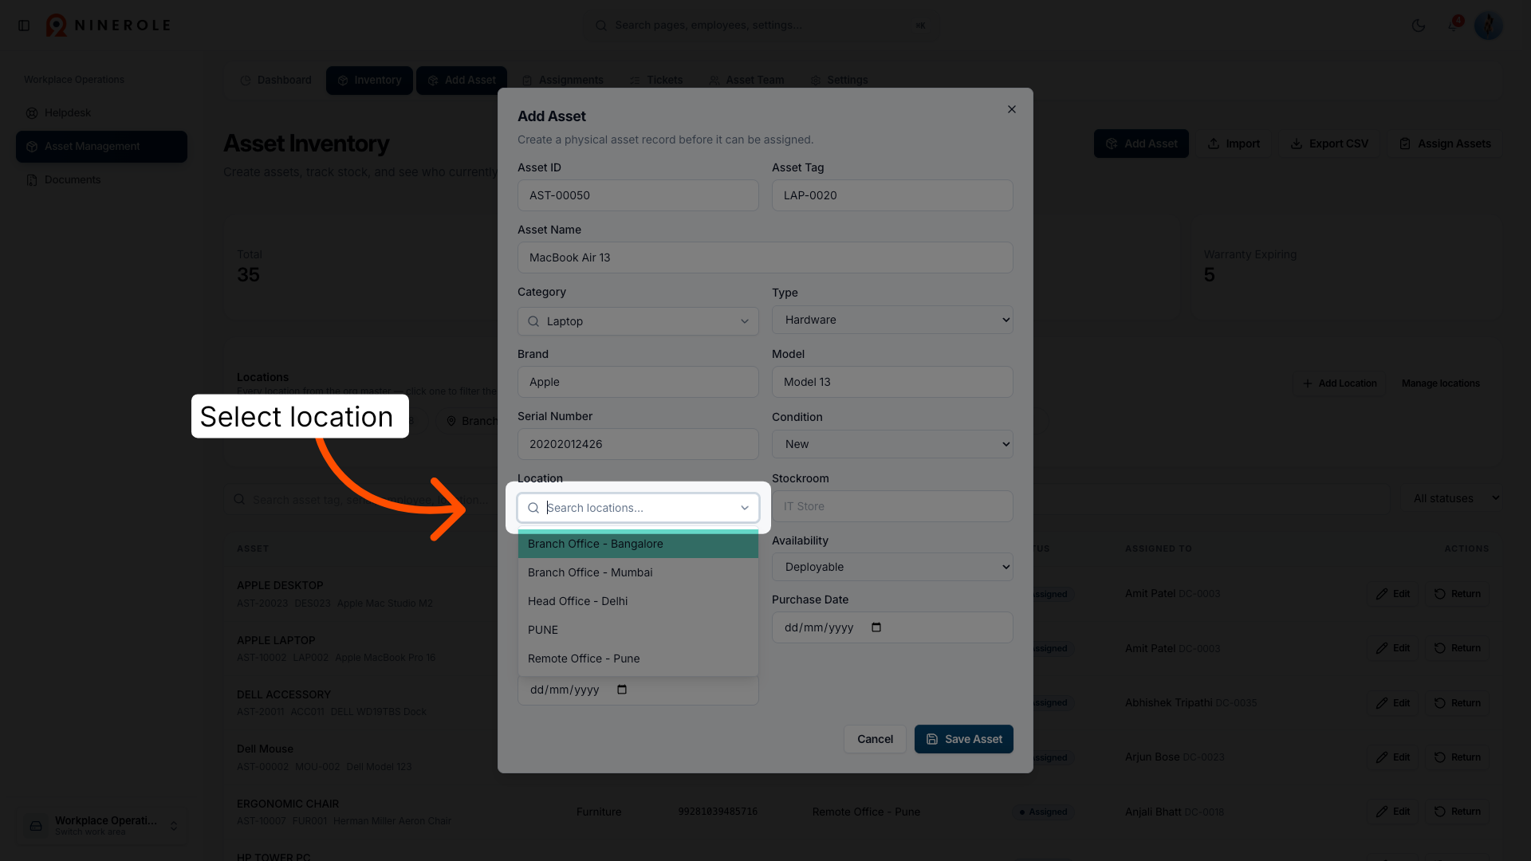Select the PUNE location option
Screen dimensions: 1531x861
pos(638,630)
